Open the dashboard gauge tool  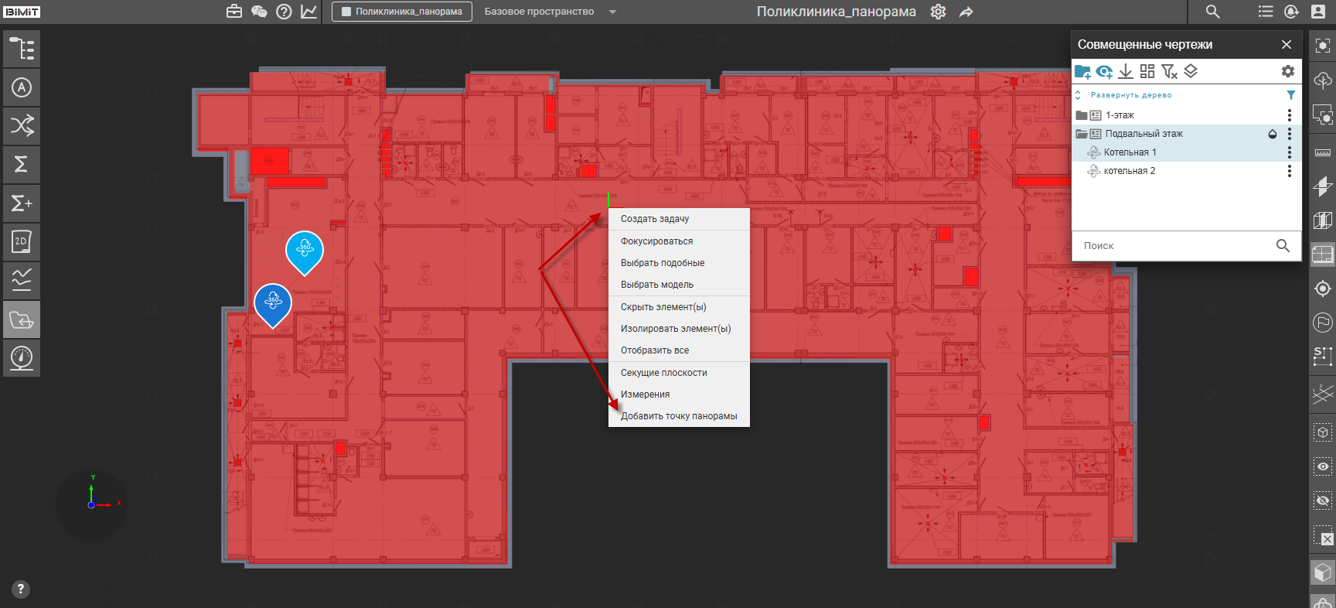click(x=22, y=358)
